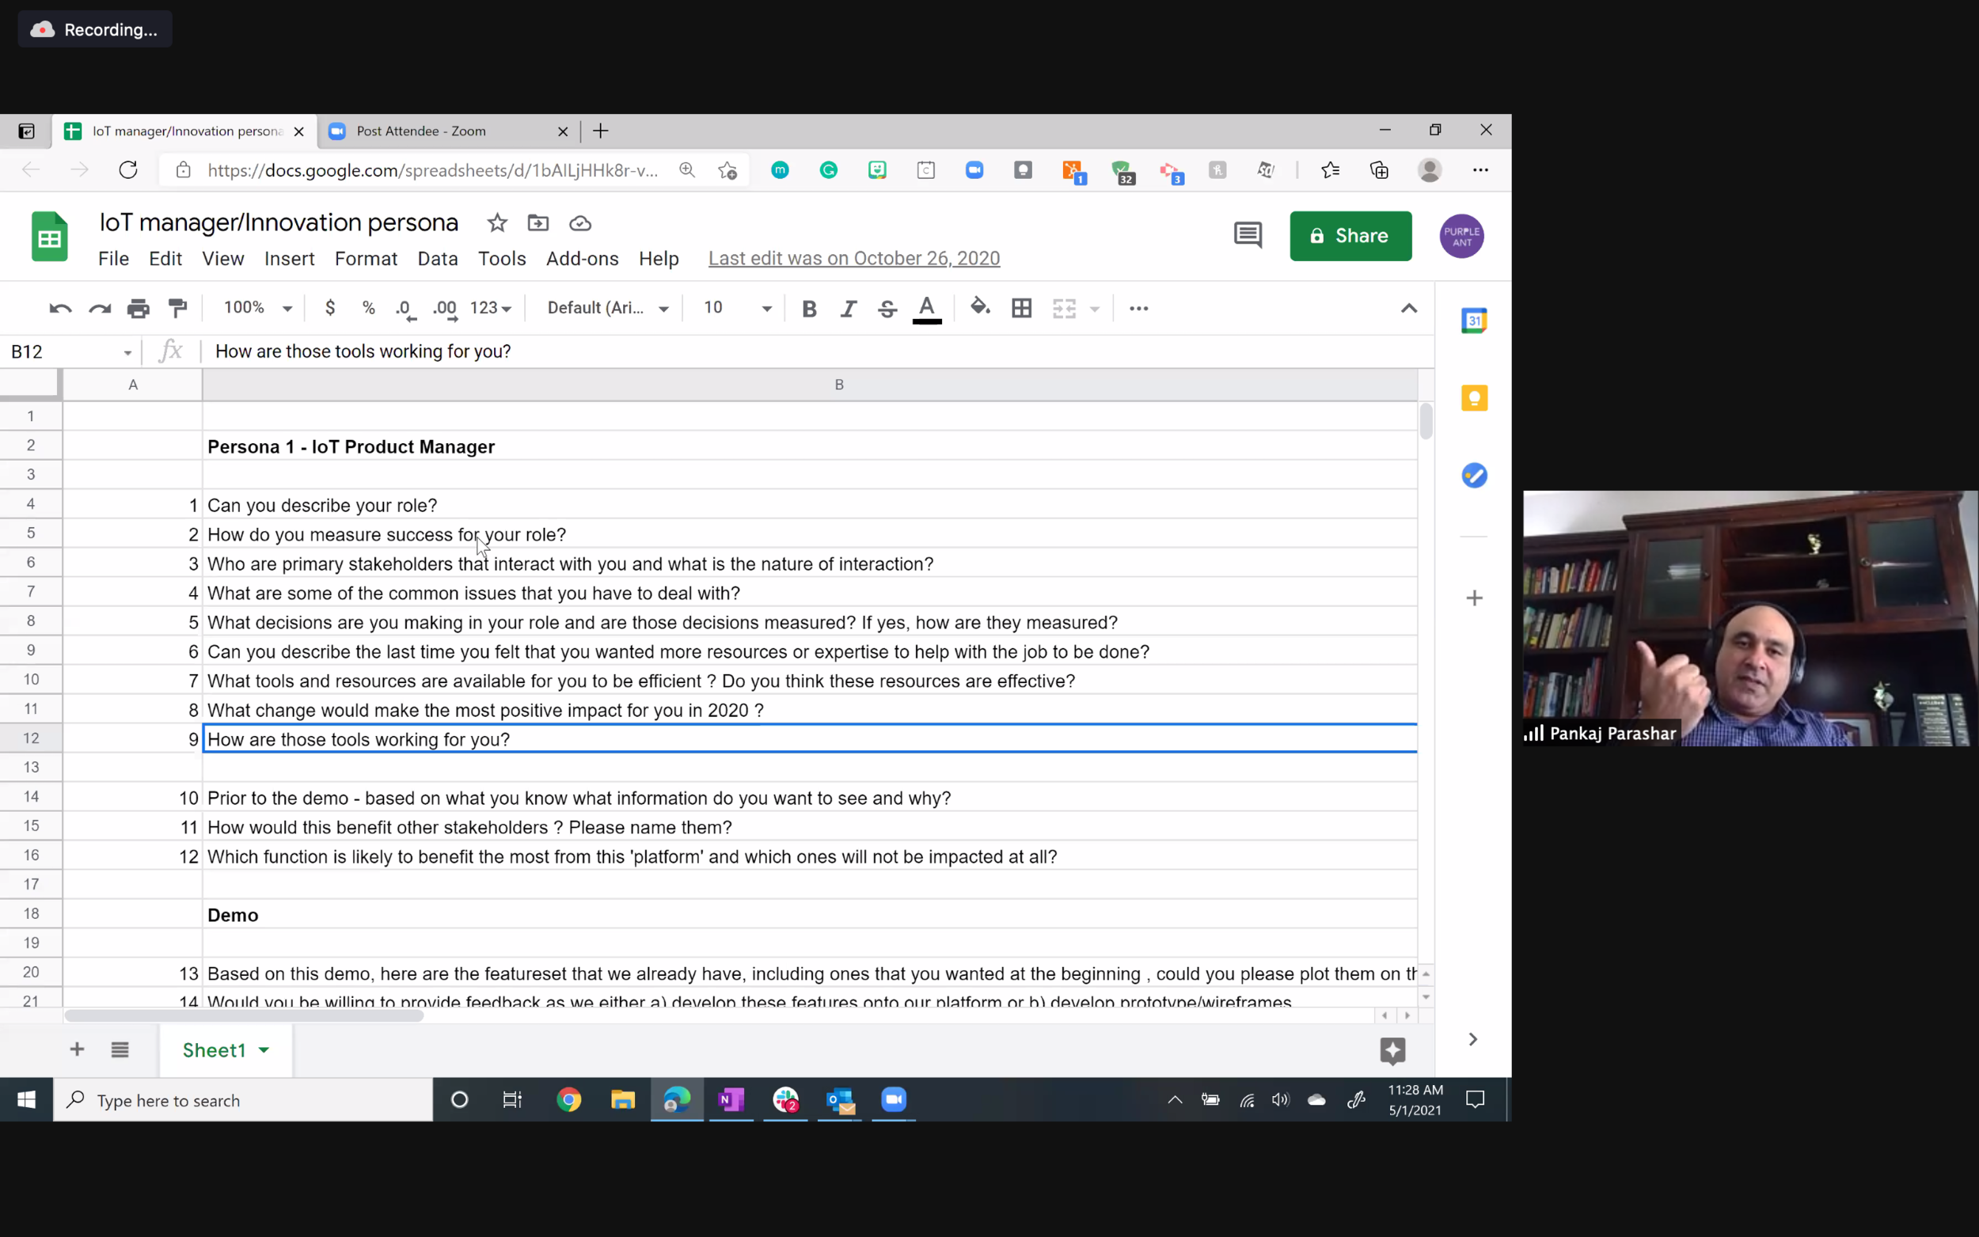Viewport: 1979px width, 1237px height.
Task: Click the Explore icon at bottom right
Action: click(1392, 1049)
